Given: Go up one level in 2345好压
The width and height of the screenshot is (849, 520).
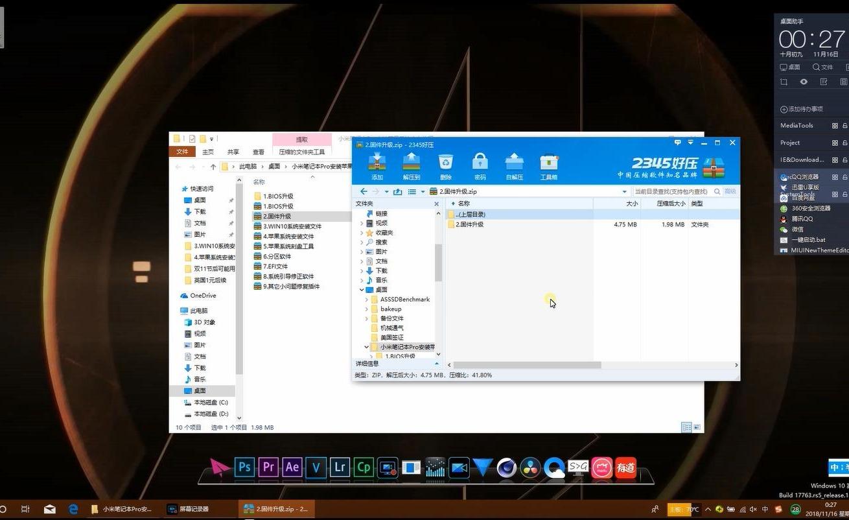Looking at the screenshot, I should click(397, 191).
